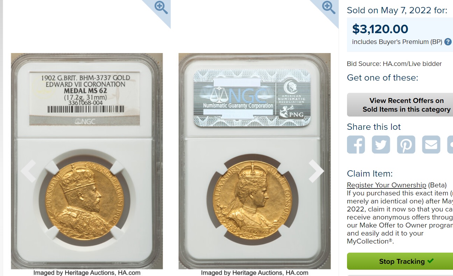Image resolution: width=453 pixels, height=276 pixels.
Task: Click the Claim Item heading
Action: [370, 173]
